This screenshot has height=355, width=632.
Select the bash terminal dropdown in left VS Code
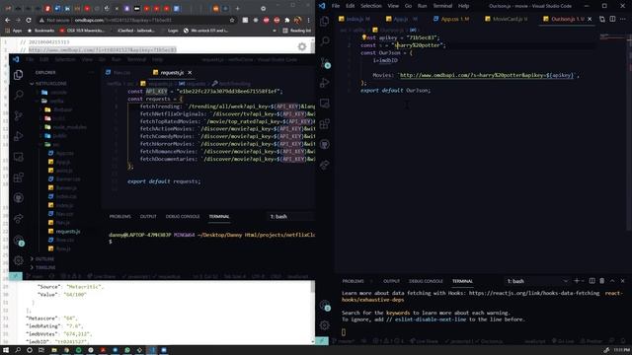291,217
